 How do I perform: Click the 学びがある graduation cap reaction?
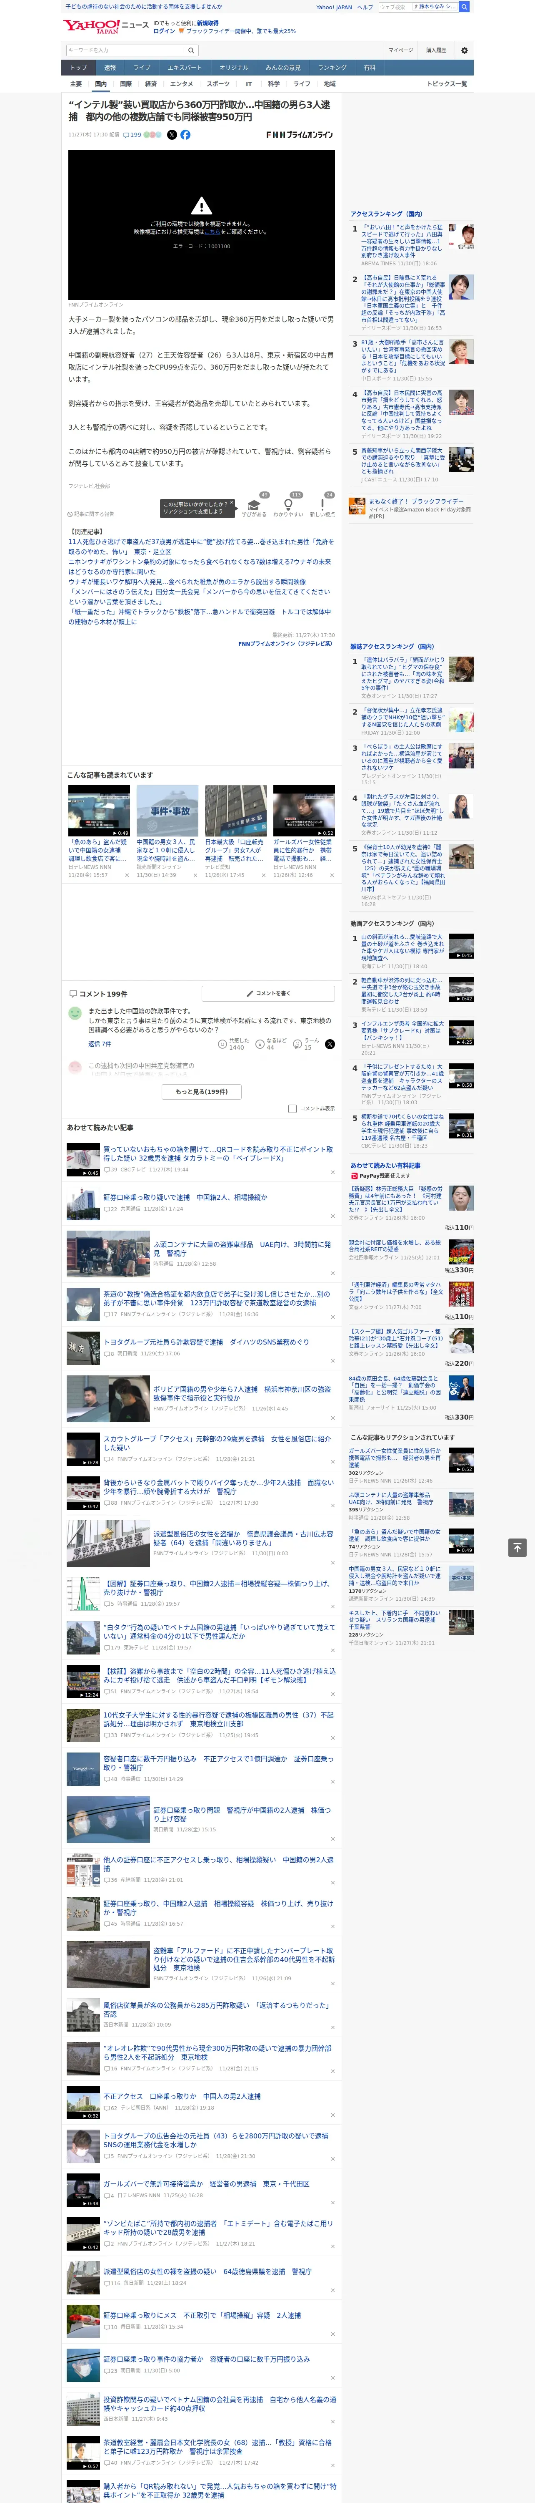[255, 506]
